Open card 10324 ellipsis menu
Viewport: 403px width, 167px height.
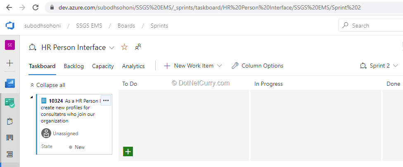click(106, 101)
